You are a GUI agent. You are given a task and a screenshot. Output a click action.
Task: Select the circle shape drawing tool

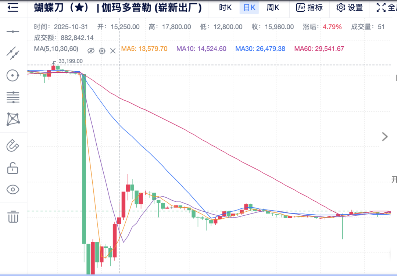click(12, 75)
